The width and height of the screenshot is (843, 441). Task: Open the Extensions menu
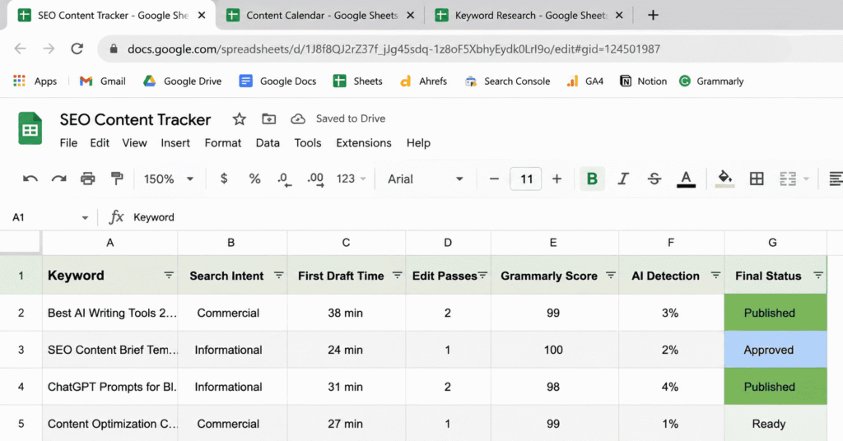click(363, 143)
